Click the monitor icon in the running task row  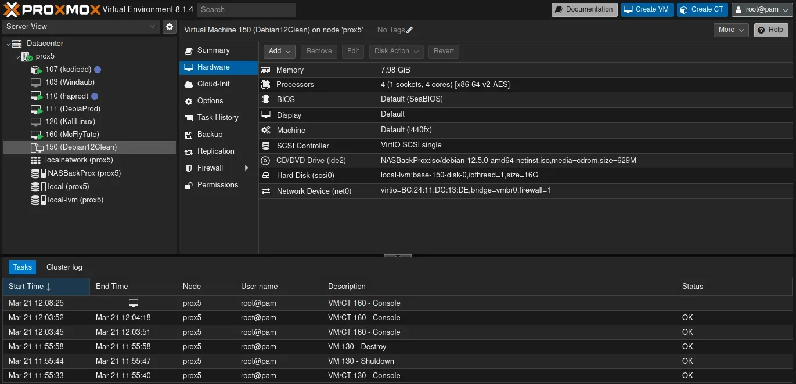(x=134, y=303)
